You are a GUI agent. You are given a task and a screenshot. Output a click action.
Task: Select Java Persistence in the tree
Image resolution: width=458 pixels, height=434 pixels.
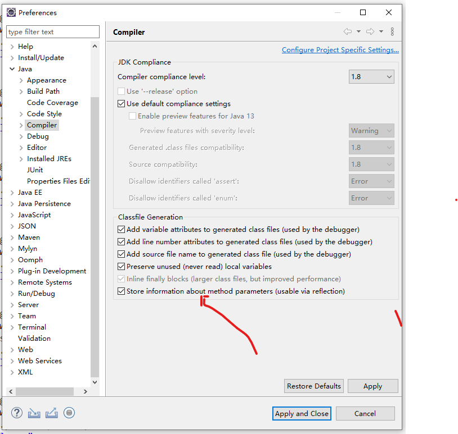[44, 203]
